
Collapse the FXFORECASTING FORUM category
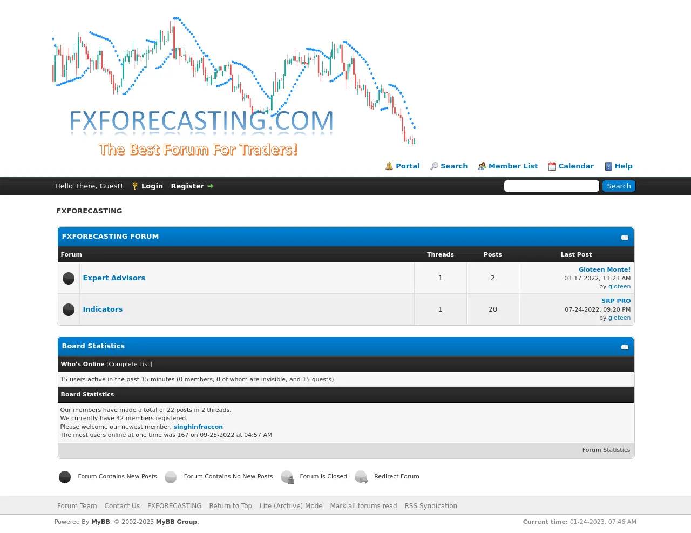coord(625,238)
